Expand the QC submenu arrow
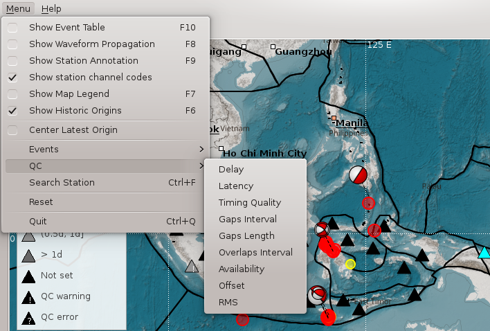Viewport: 490px width, 331px height. pos(201,166)
